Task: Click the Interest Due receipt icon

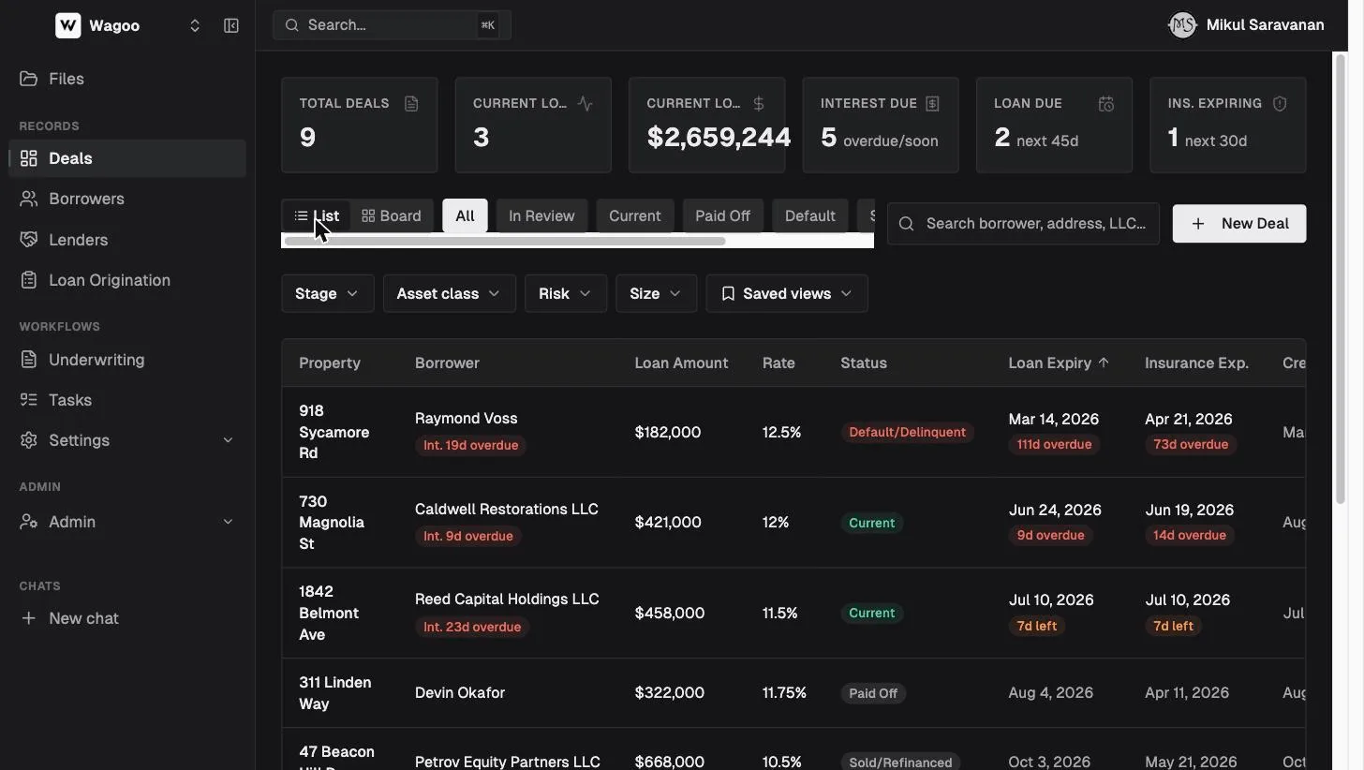Action: [x=932, y=103]
